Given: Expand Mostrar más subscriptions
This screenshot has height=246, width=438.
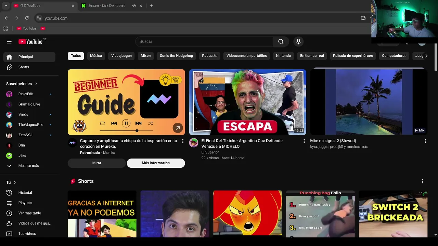Looking at the screenshot, I should (29, 166).
